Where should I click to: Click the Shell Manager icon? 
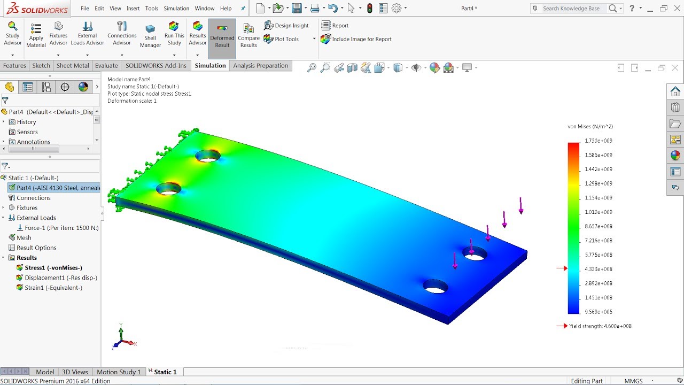(x=150, y=36)
